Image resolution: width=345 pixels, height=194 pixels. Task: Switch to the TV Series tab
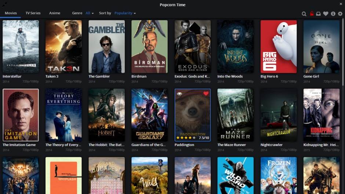point(33,13)
